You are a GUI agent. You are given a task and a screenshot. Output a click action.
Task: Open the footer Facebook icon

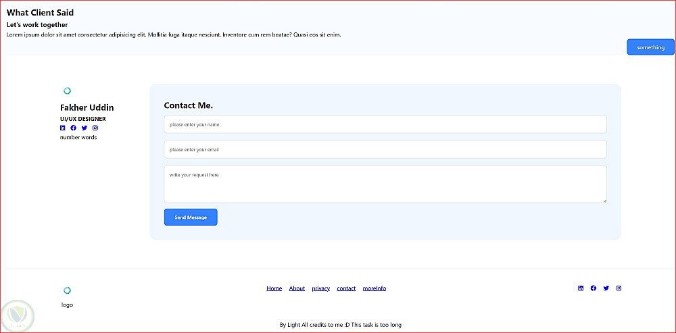[594, 288]
